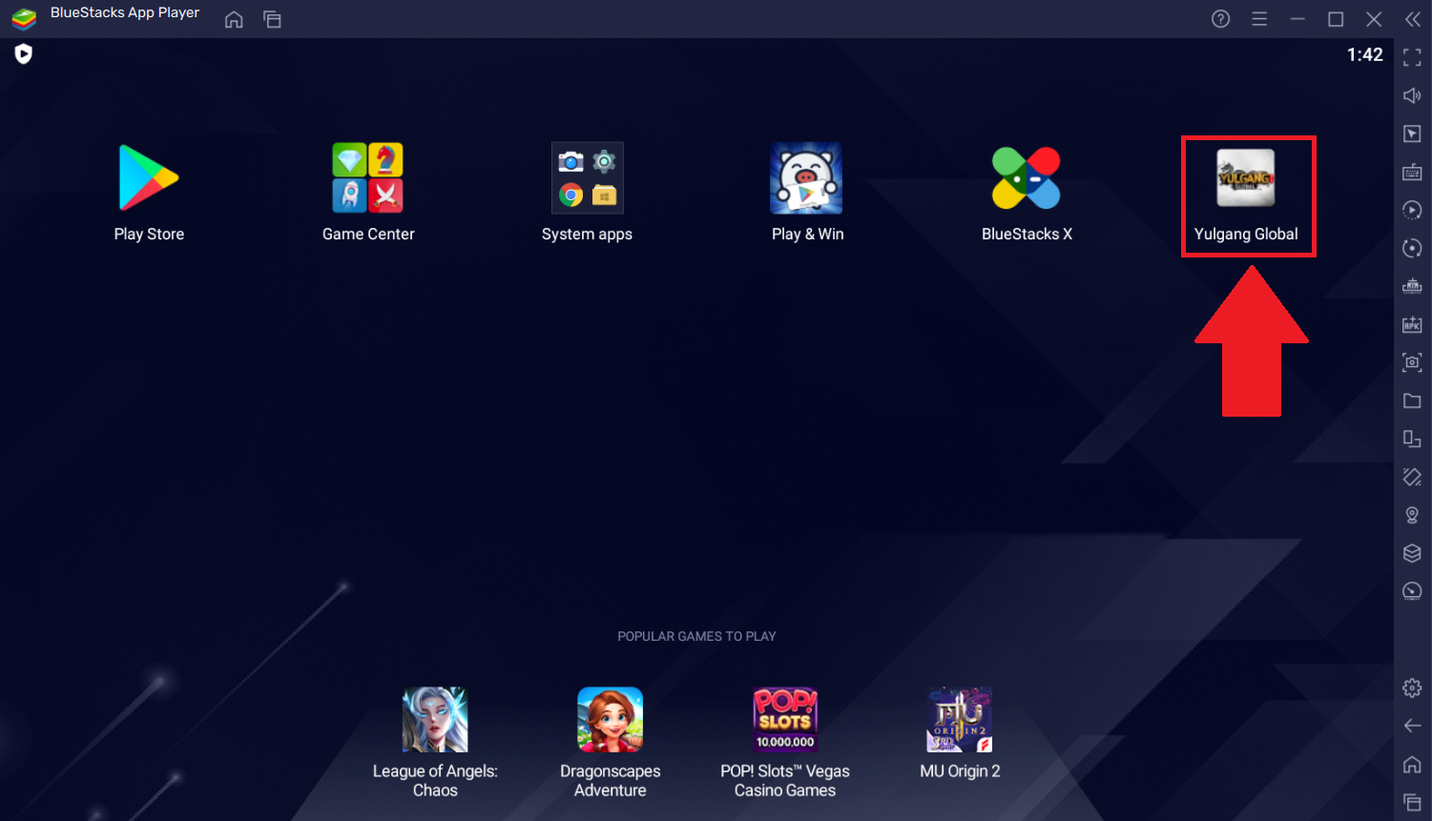1432x821 pixels.
Task: Toggle cursor lock icon in sidebar
Action: tap(1413, 133)
